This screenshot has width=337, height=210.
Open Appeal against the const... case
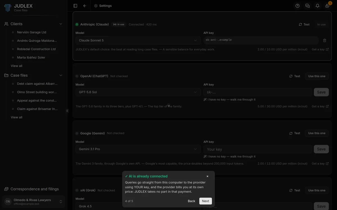37,101
